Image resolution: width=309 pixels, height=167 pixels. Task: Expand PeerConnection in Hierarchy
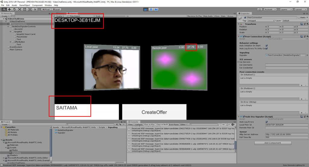coord(8,24)
